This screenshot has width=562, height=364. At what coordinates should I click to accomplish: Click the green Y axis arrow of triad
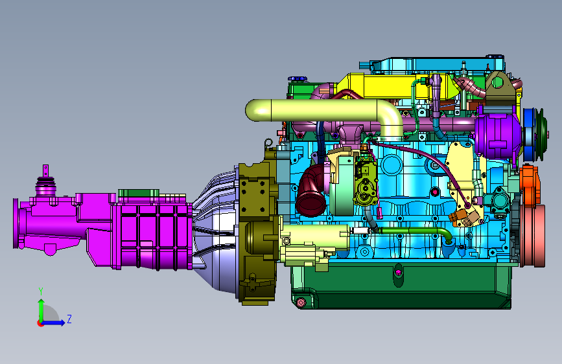click(41, 310)
